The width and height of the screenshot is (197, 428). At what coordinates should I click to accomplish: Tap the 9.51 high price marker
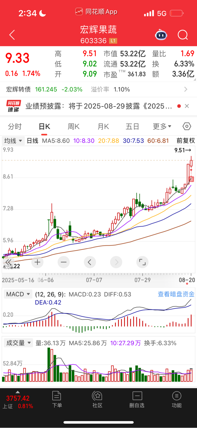[183, 150]
